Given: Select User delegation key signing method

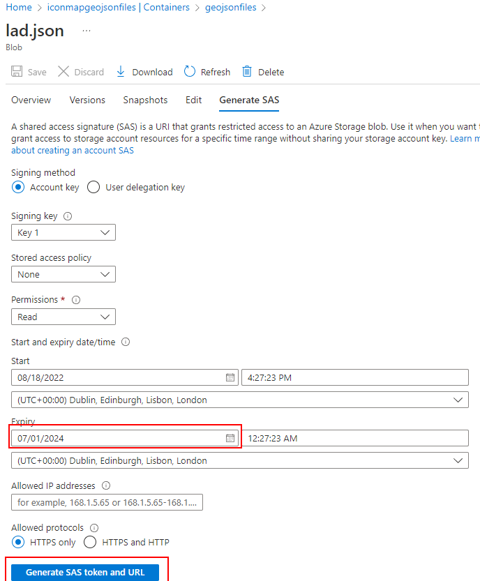Looking at the screenshot, I should (x=93, y=187).
